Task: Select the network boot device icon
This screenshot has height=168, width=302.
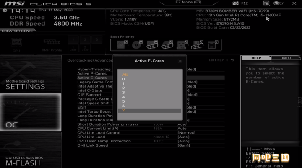Action: pyautogui.click(x=213, y=45)
